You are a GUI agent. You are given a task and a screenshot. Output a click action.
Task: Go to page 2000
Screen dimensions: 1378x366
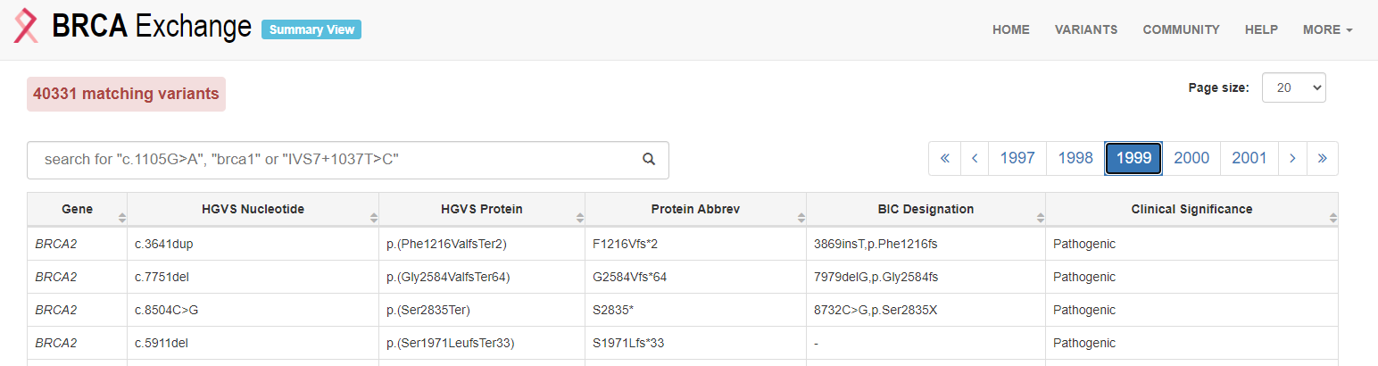1191,158
